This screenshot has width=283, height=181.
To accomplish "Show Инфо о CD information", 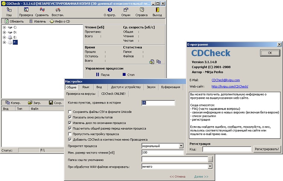I will pos(60,21).
